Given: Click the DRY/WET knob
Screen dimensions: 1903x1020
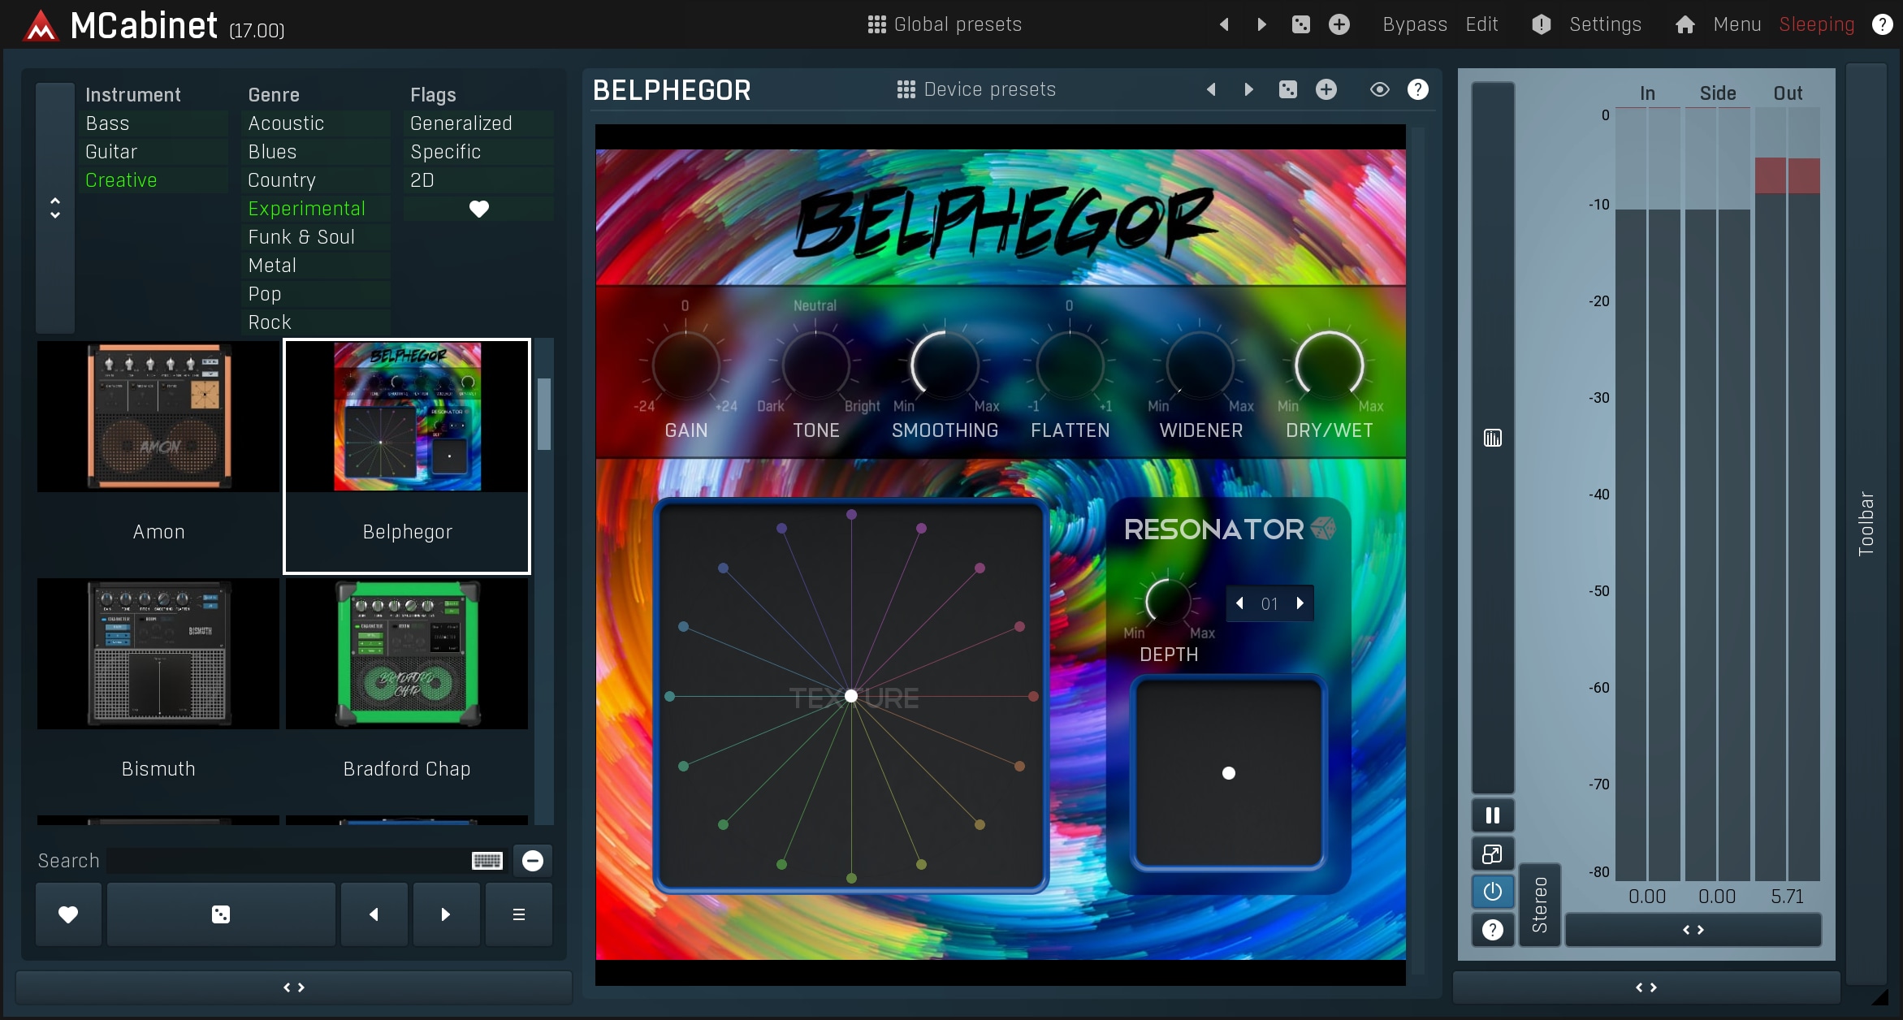Looking at the screenshot, I should (1329, 365).
